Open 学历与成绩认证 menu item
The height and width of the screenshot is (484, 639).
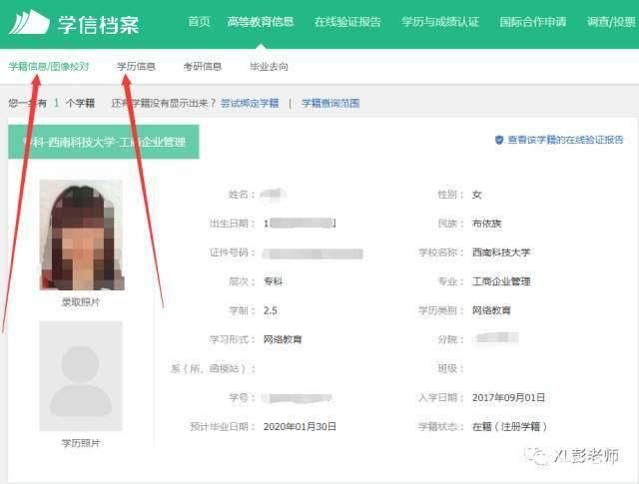tap(440, 22)
